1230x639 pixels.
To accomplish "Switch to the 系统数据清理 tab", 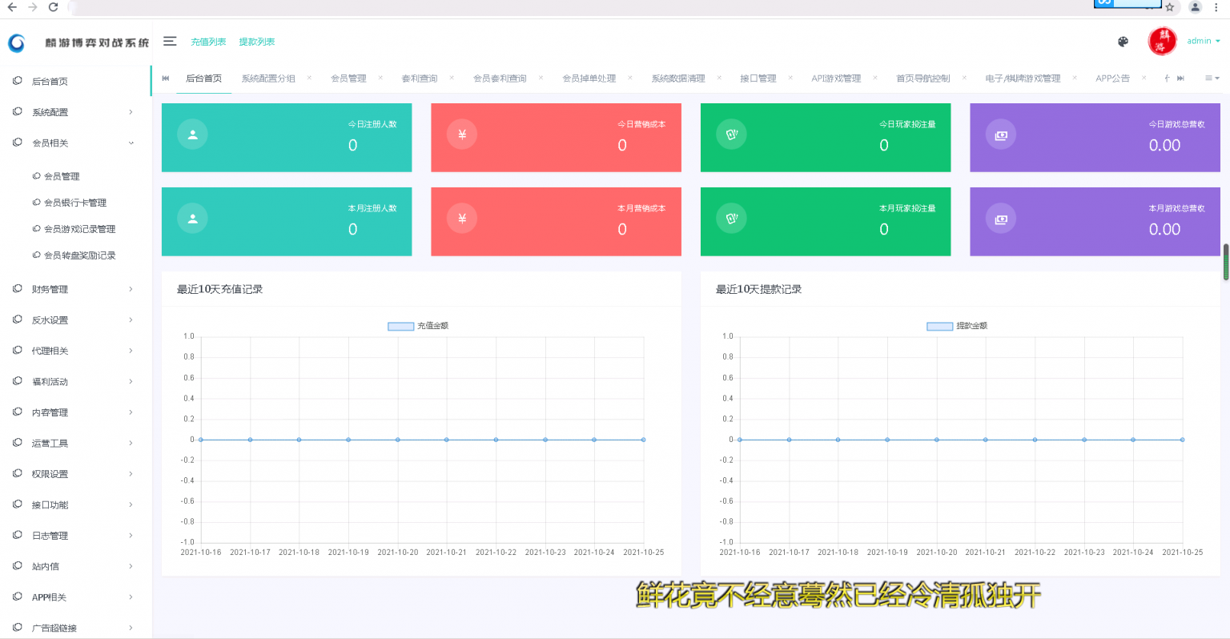I will pos(677,78).
